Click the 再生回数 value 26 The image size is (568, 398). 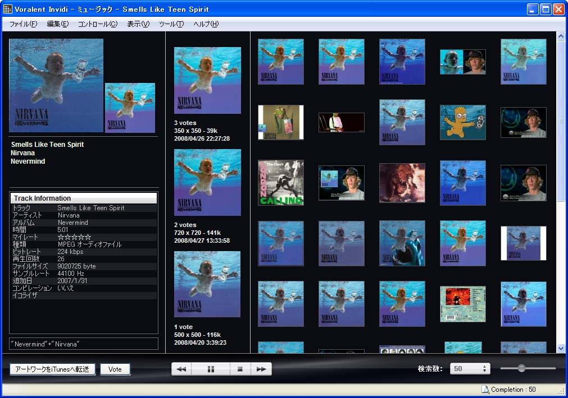coord(61,259)
